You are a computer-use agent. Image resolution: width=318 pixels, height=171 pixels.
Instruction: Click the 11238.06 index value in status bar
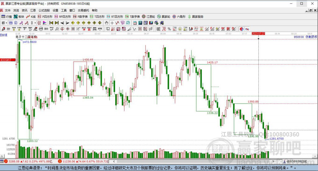tap(68, 161)
